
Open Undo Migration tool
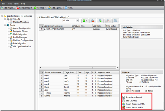(x=20, y=34)
